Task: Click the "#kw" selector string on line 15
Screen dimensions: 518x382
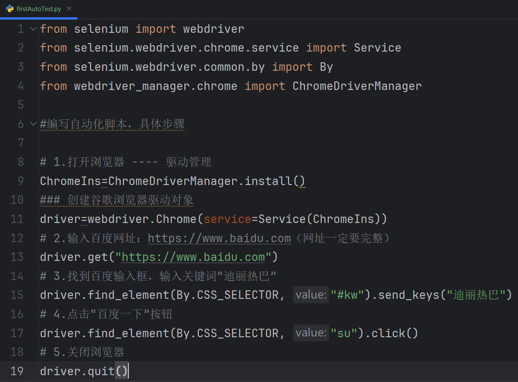Action: click(x=347, y=295)
